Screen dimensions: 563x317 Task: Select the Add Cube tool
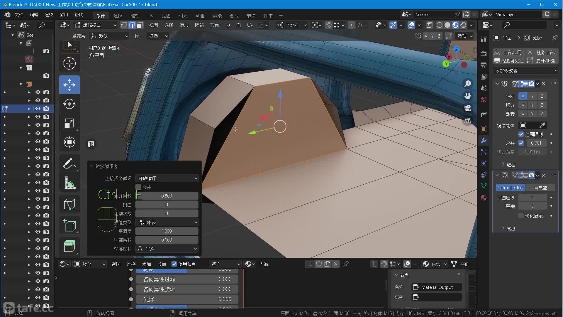tap(69, 225)
